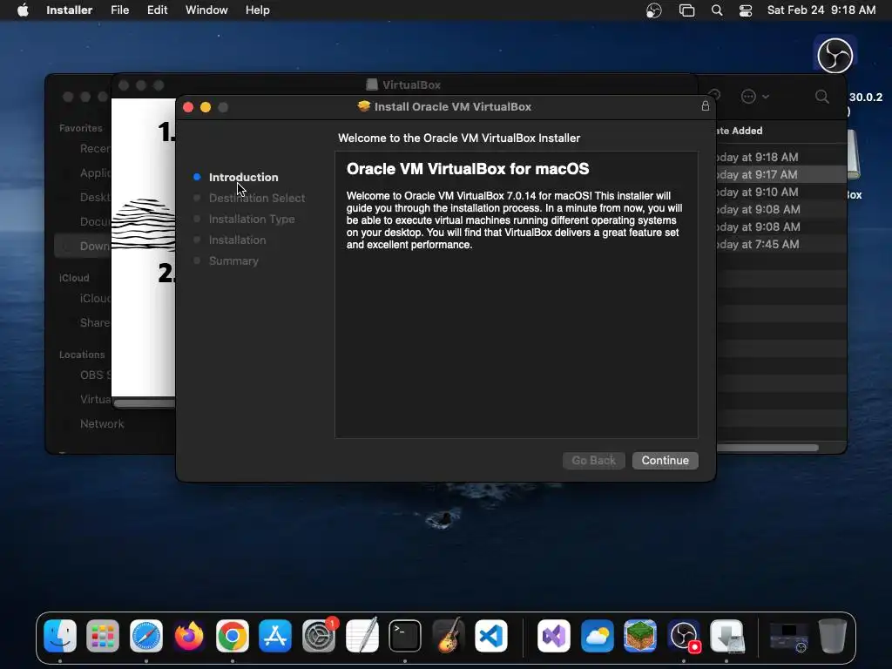Click the Continue button in the installer
892x669 pixels.
(x=665, y=460)
